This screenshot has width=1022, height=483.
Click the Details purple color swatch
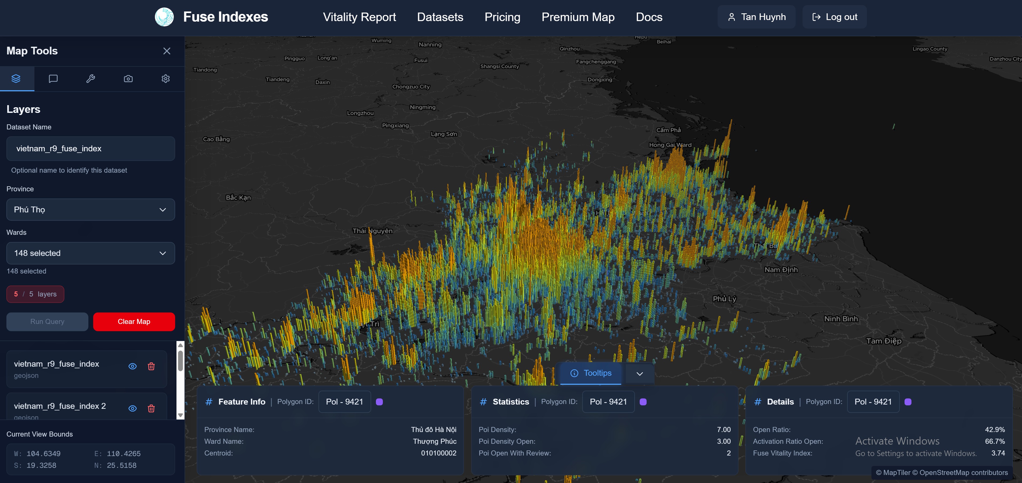(908, 402)
